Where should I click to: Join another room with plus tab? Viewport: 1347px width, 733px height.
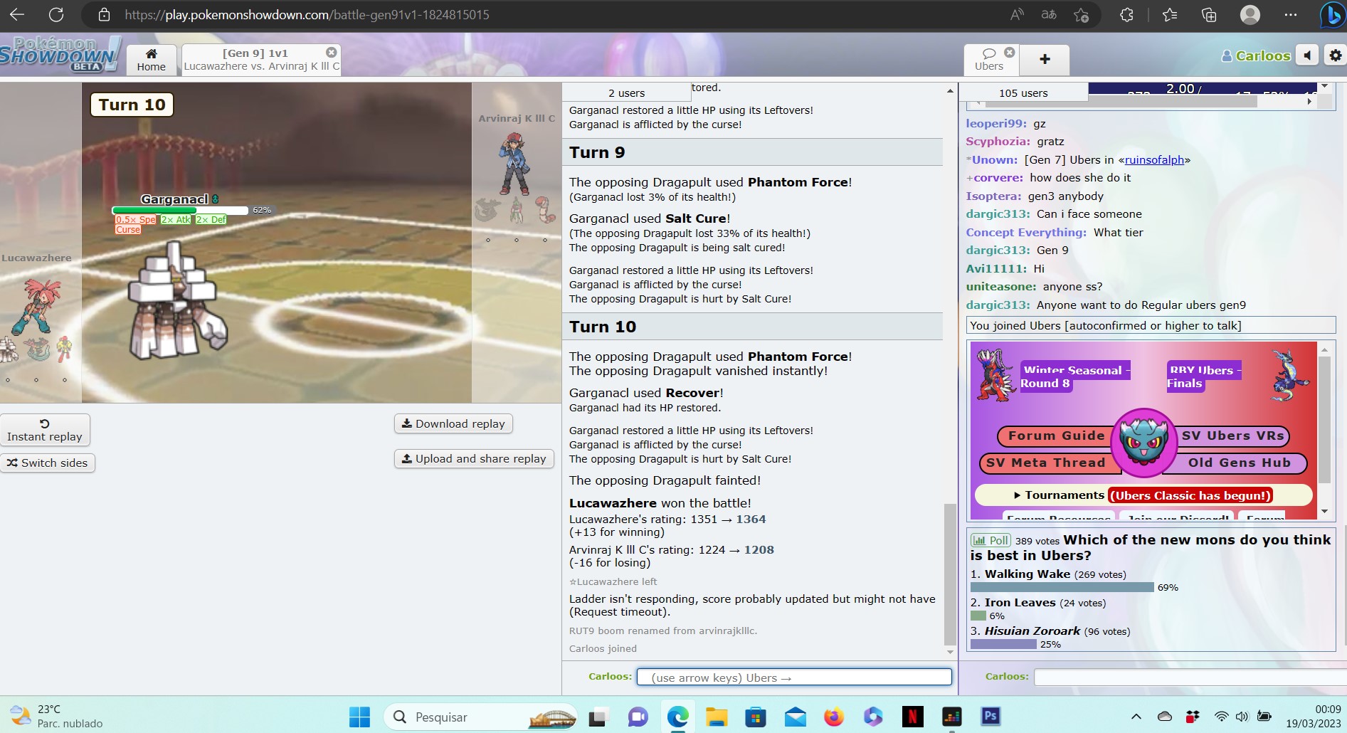click(1045, 60)
